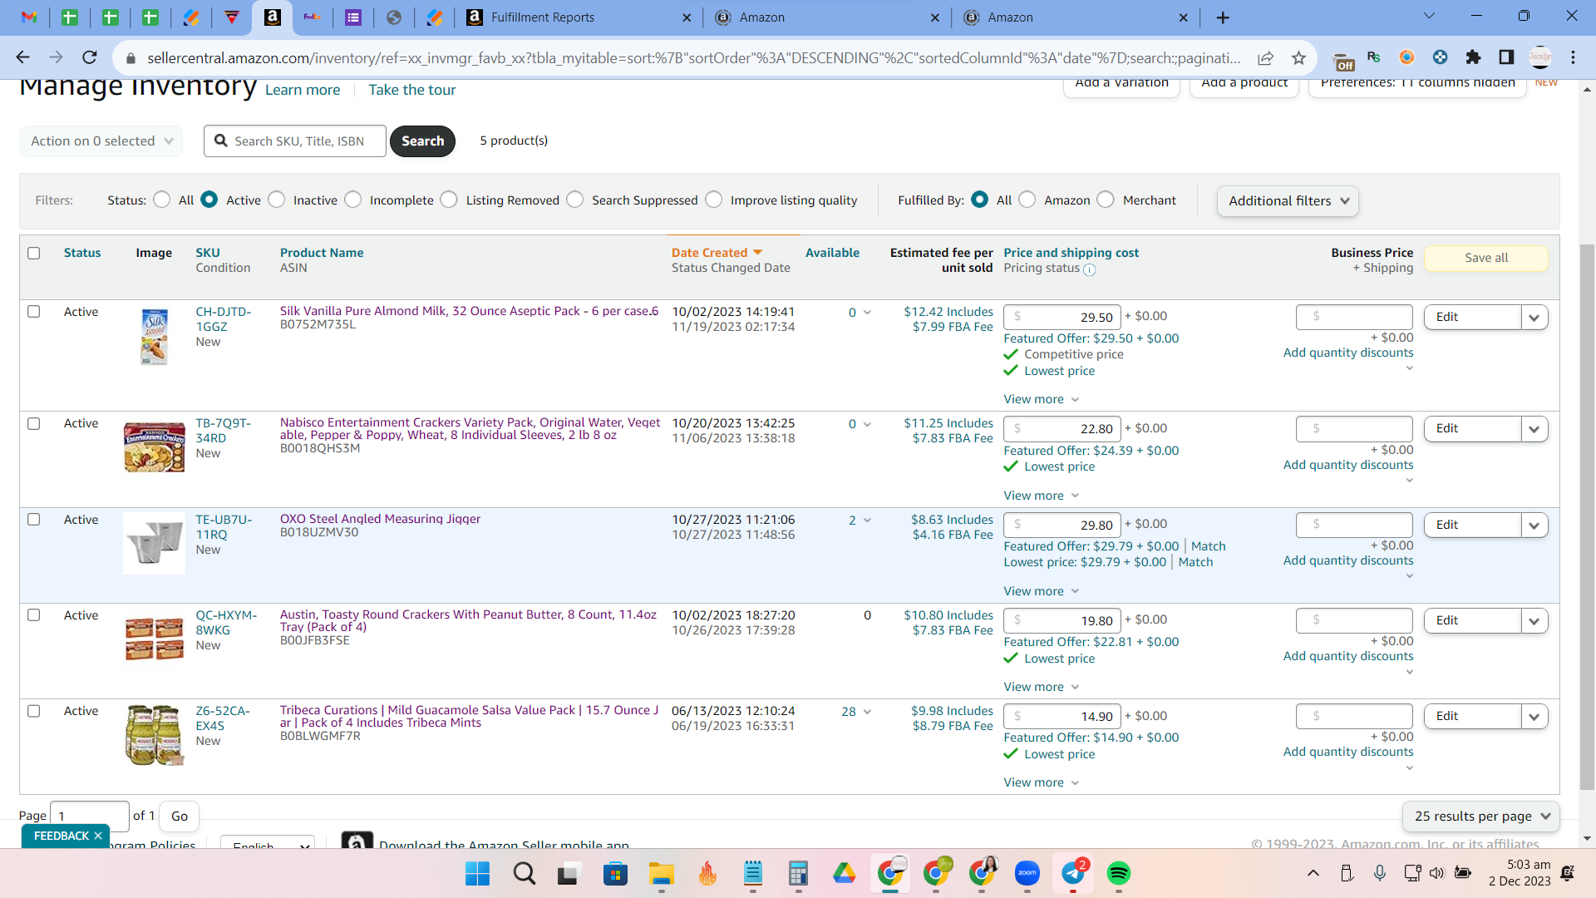Switch to the FedEx pinned tab
This screenshot has width=1596, height=898.
312,17
